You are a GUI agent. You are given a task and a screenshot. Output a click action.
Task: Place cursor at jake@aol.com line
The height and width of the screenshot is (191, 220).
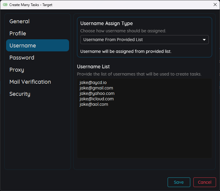tap(94, 104)
